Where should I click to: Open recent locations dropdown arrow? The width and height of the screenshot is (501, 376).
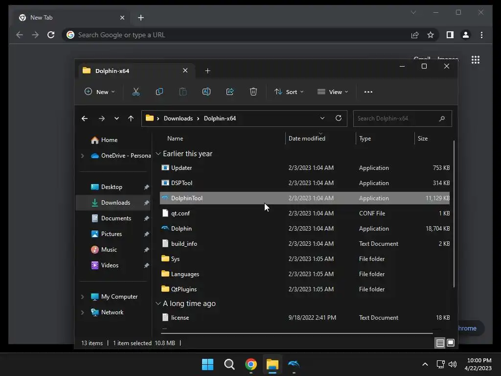coord(116,118)
